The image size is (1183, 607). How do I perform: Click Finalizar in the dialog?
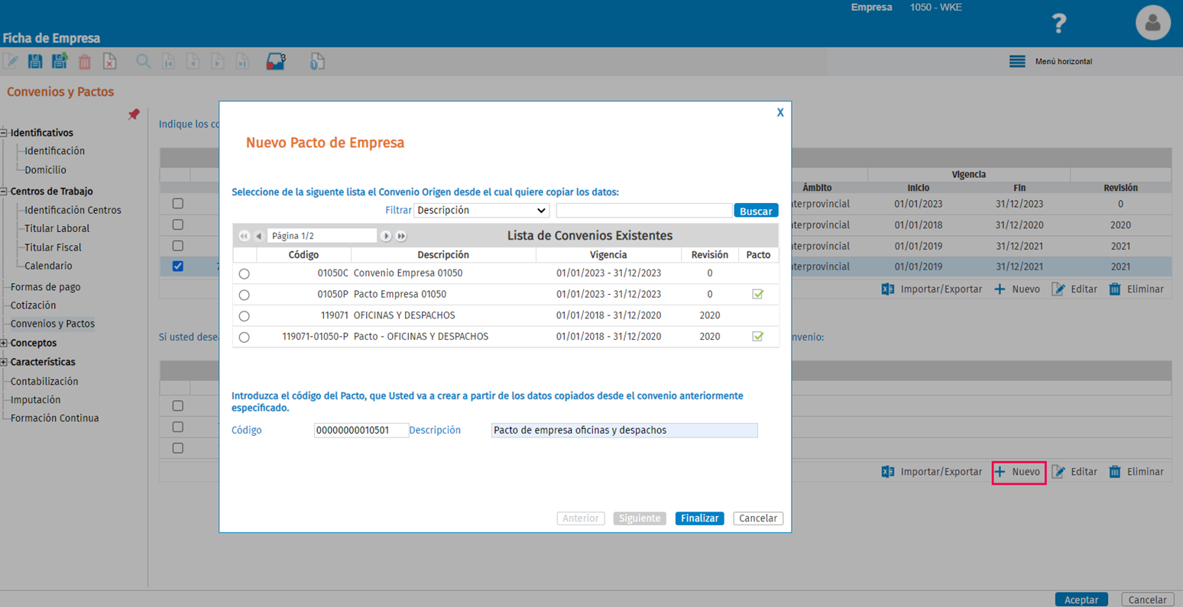699,518
